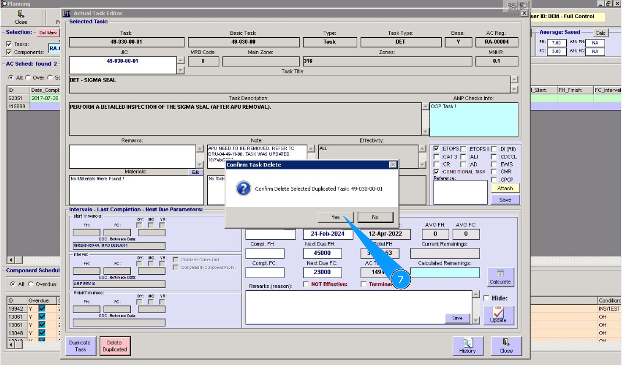The image size is (622, 366).
Task: Save the task flags panel
Action: 505,200
